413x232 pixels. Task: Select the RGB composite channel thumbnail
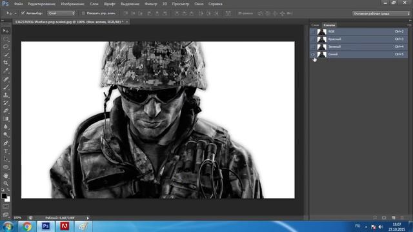321,32
